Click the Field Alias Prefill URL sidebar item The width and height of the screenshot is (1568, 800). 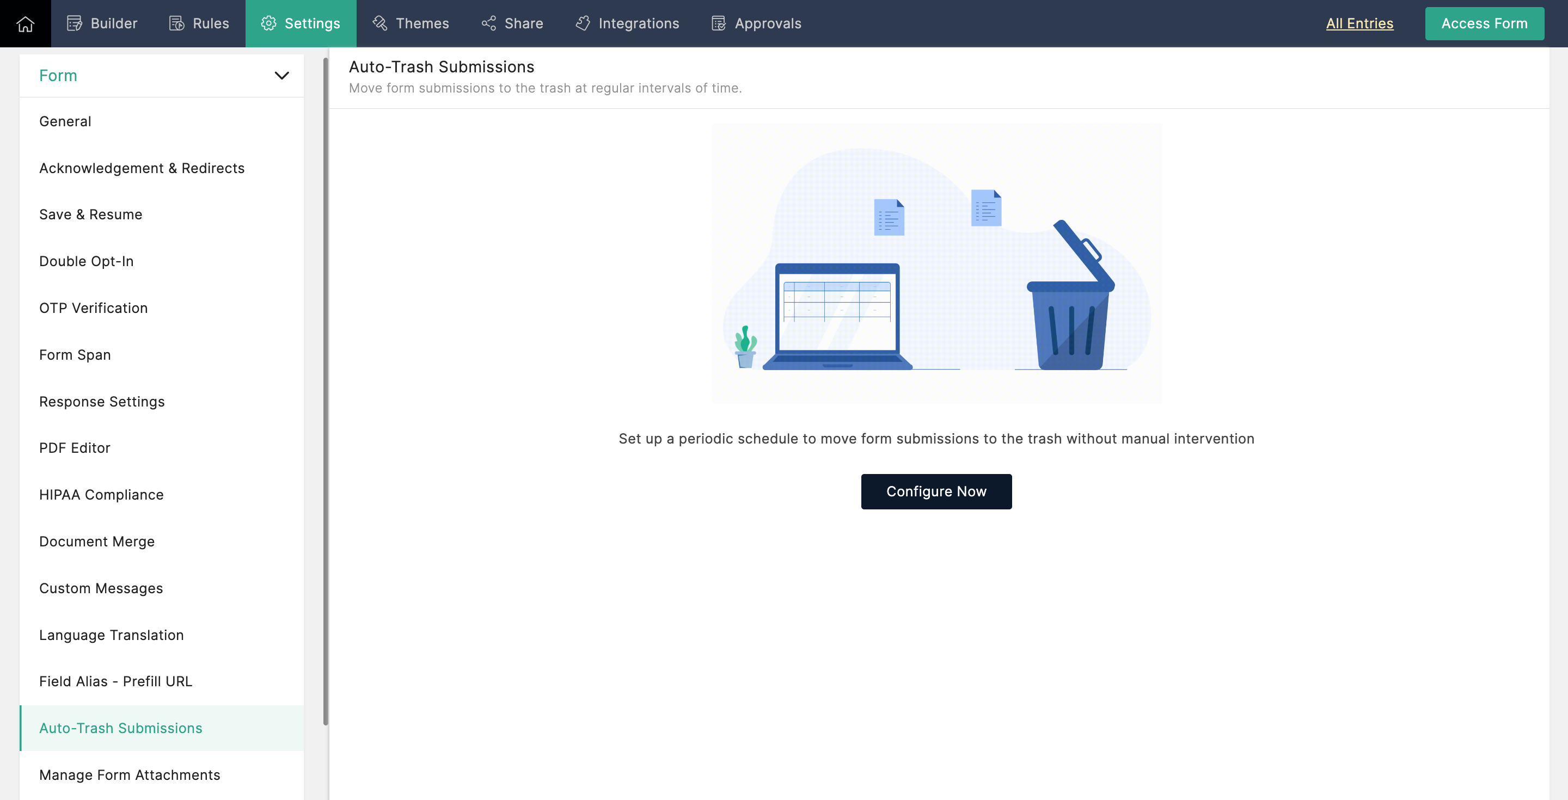coord(115,681)
